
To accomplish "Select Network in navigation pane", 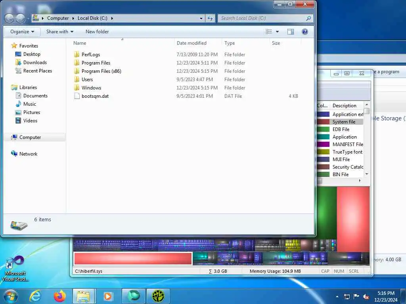I will (28, 154).
